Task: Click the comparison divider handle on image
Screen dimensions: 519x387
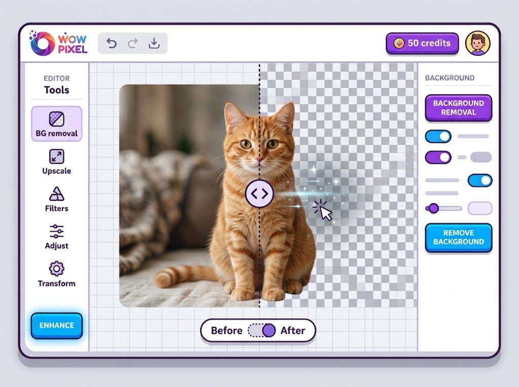Action: pos(259,193)
